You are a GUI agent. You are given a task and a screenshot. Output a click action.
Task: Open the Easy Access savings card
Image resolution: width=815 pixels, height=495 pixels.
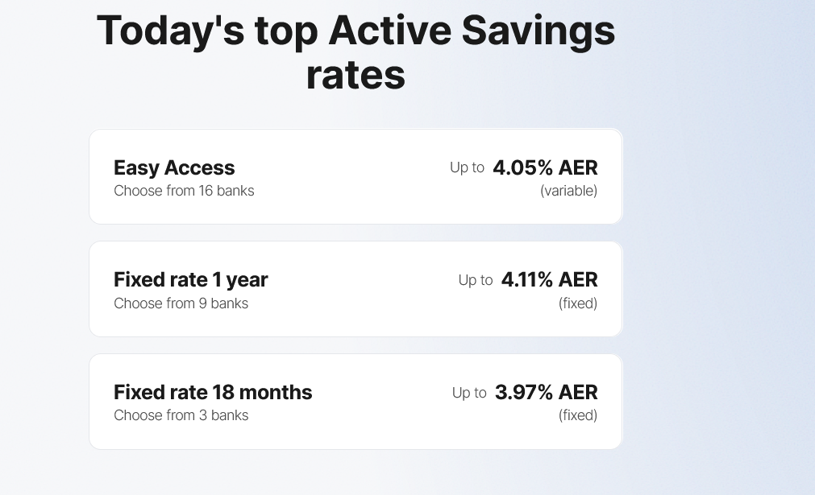point(355,177)
